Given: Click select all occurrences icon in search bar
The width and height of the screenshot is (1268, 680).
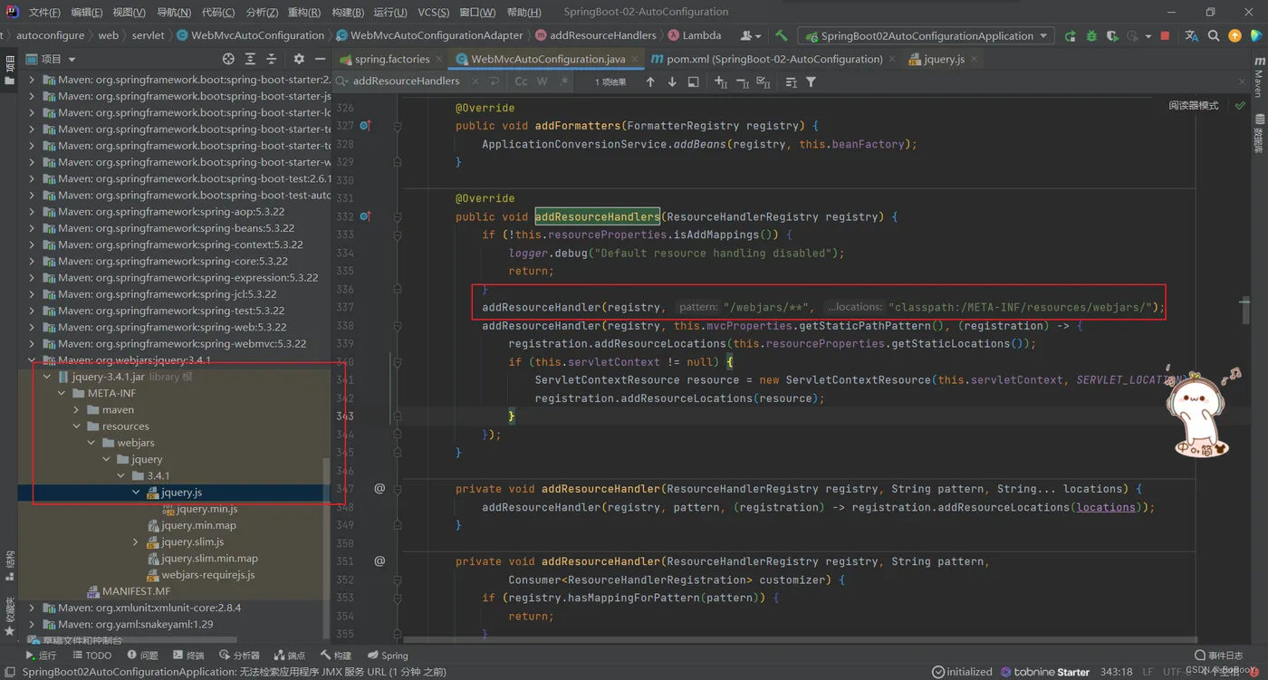Looking at the screenshot, I should (764, 81).
